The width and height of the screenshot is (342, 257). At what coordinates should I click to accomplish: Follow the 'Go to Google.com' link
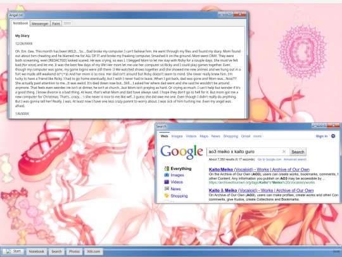point(270,159)
